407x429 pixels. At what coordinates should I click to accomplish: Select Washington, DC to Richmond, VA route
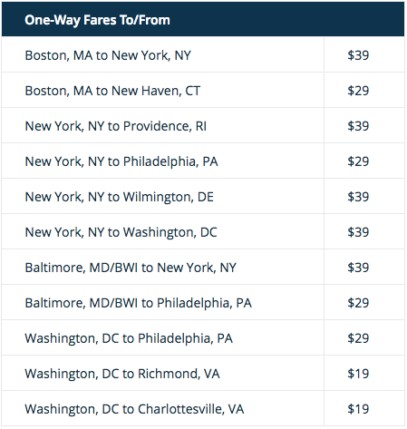pyautogui.click(x=122, y=374)
